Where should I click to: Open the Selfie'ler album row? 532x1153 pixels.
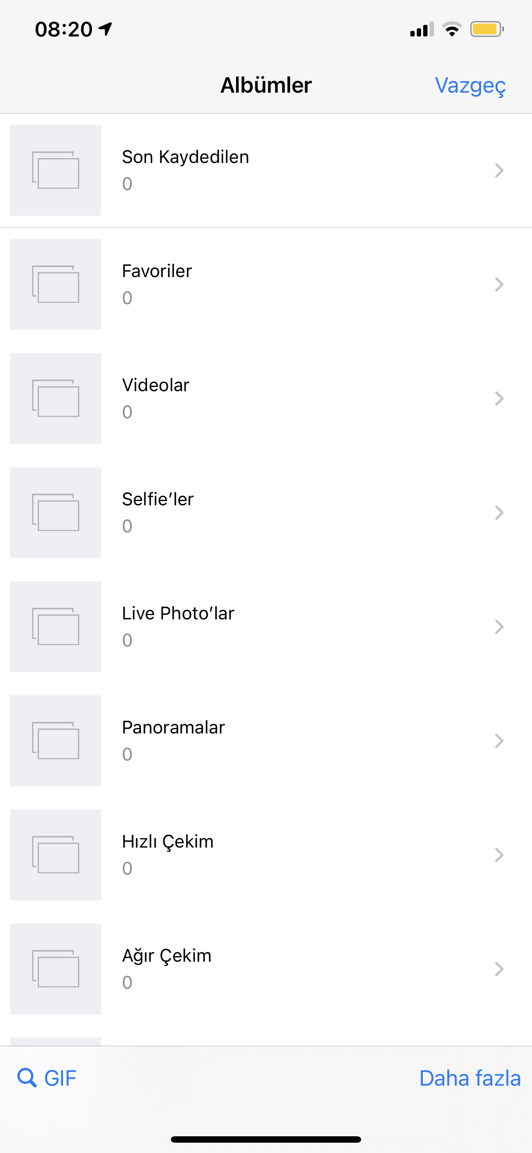266,513
